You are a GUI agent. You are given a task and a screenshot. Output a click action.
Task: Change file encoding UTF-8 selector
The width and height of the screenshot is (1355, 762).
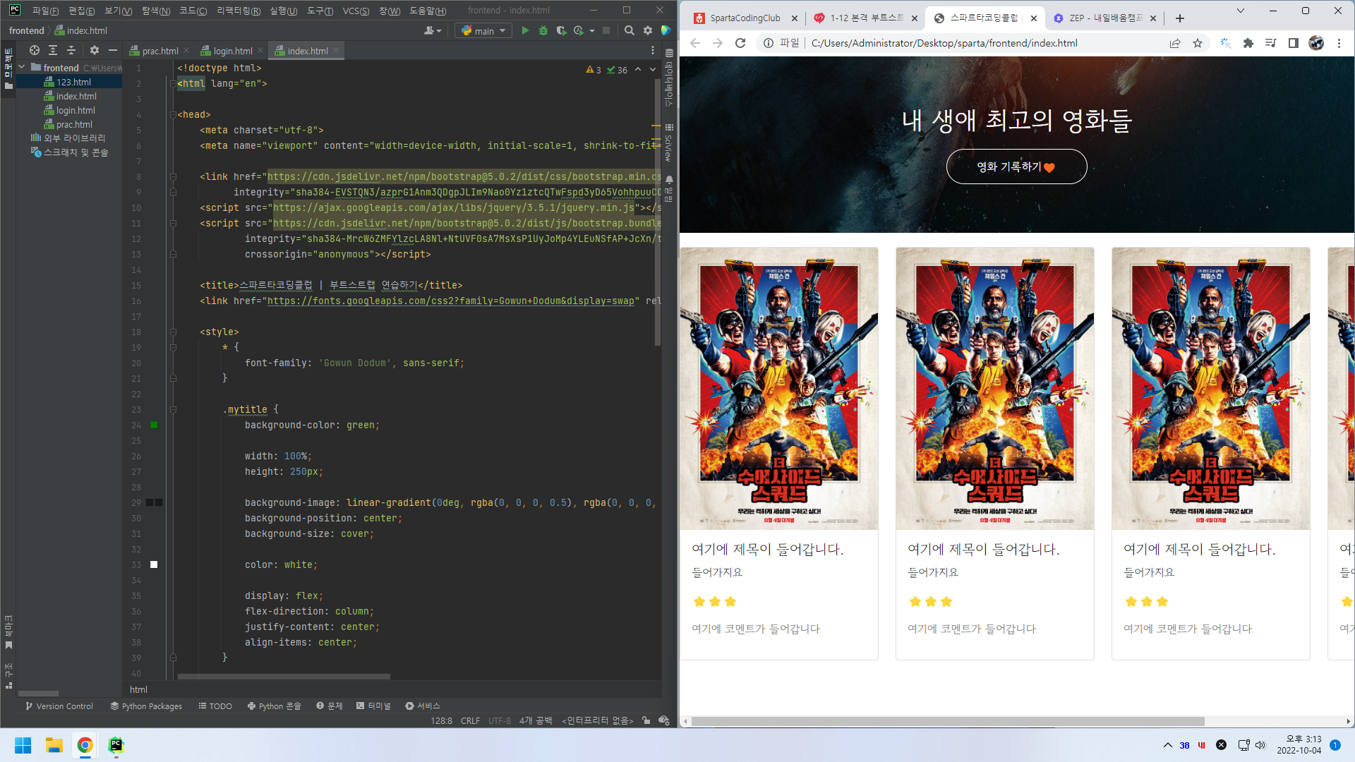tap(500, 720)
